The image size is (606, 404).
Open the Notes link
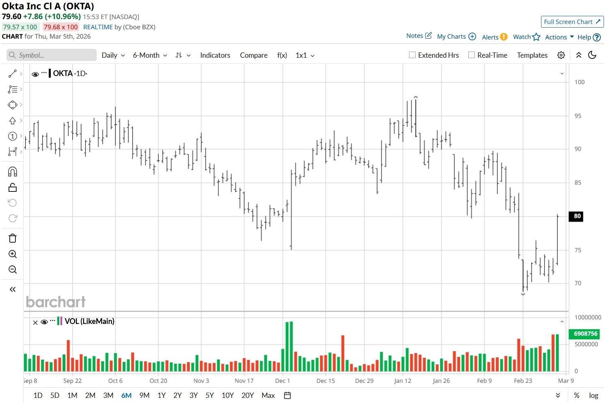tap(415, 36)
